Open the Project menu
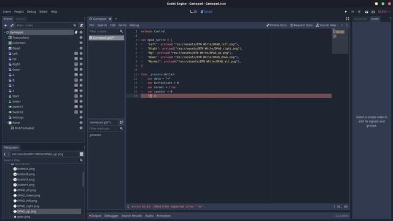Screen dimensions: 393x221 coord(19,12)
